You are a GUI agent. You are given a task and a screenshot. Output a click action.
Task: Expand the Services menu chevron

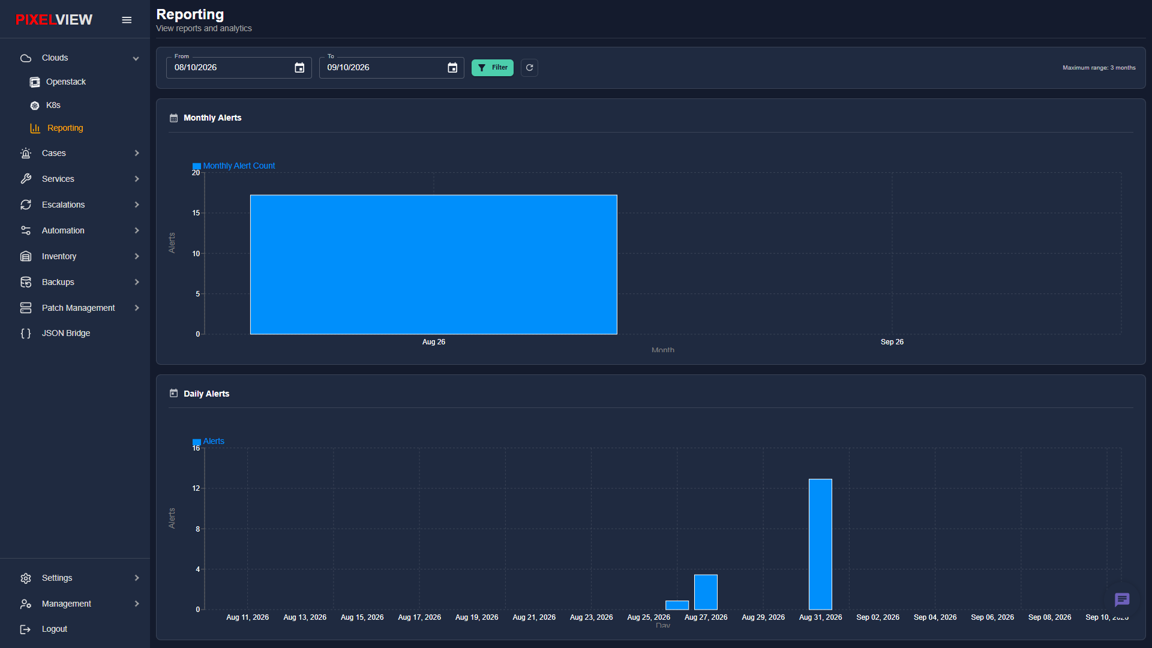click(137, 179)
